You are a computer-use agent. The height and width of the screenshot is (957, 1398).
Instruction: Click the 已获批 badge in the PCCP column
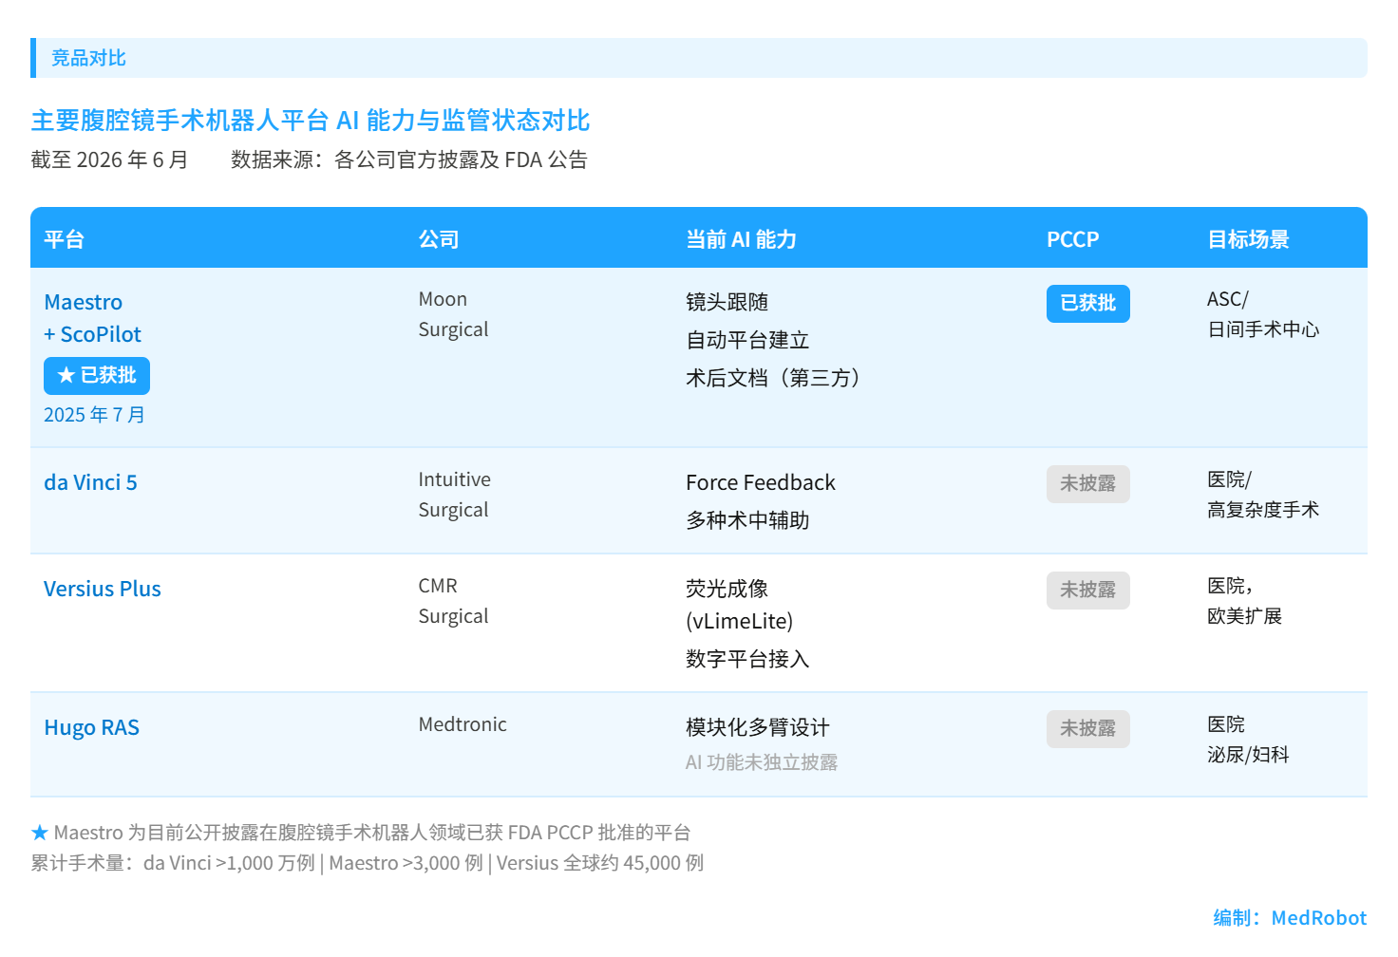[x=1088, y=304]
